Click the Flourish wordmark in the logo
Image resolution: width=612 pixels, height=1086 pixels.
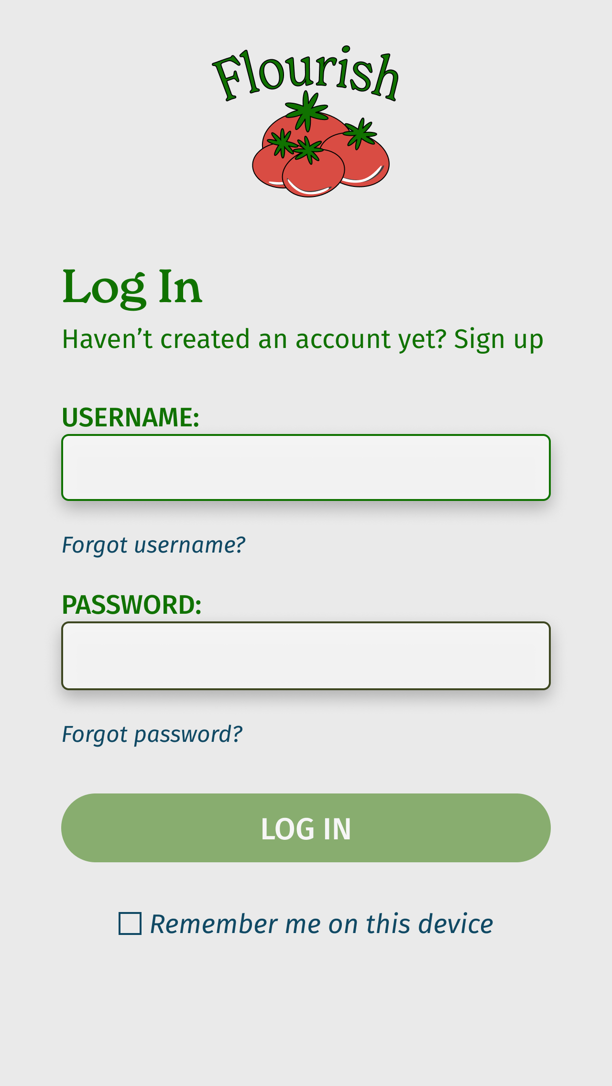[x=306, y=73]
